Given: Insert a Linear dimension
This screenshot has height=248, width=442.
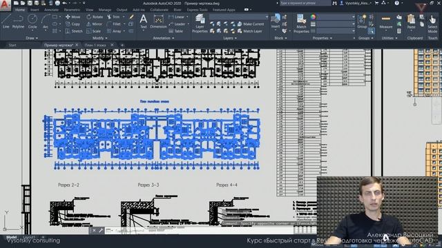Looking at the screenshot, I should (x=177, y=17).
